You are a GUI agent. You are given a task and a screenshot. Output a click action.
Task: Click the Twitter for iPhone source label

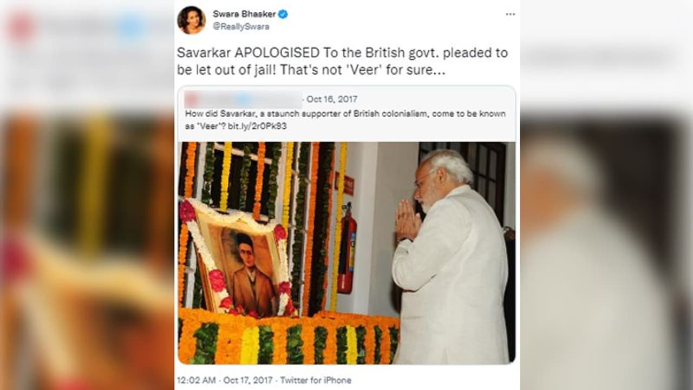click(x=315, y=380)
